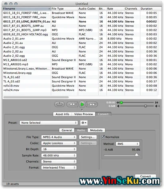The height and width of the screenshot is (189, 164).
Task: Sort by the File Type column header
Action: click(64, 9)
